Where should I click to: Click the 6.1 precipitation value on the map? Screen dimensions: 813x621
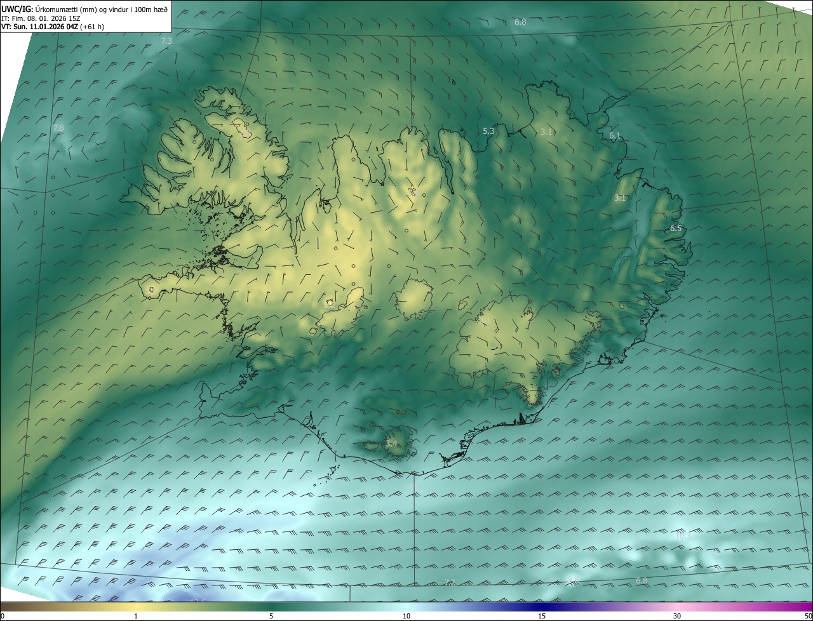tap(615, 136)
